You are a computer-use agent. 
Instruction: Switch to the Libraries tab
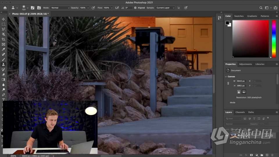tap(260, 64)
